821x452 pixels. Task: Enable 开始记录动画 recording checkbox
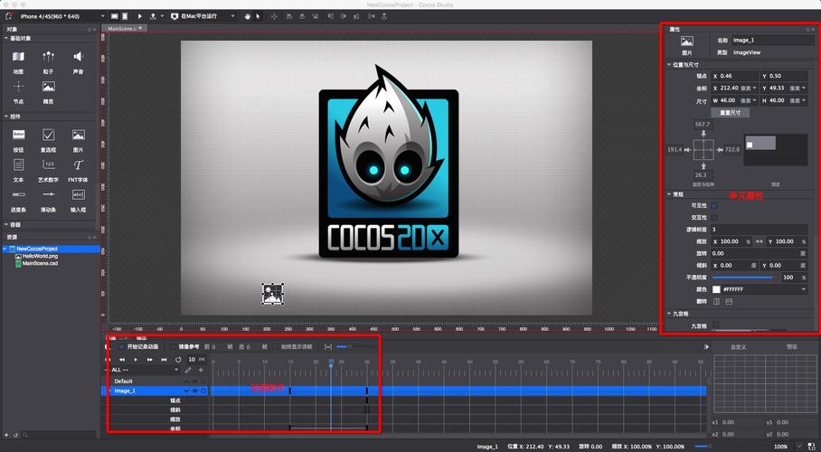(x=122, y=347)
